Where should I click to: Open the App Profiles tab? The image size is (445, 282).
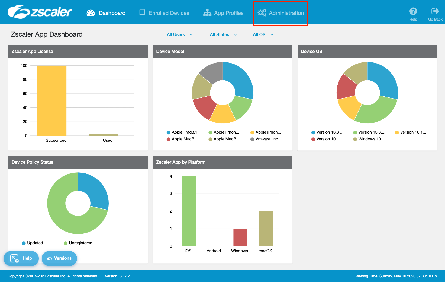[228, 13]
